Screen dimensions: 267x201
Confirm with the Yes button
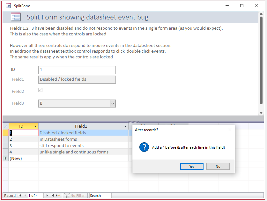(192, 167)
